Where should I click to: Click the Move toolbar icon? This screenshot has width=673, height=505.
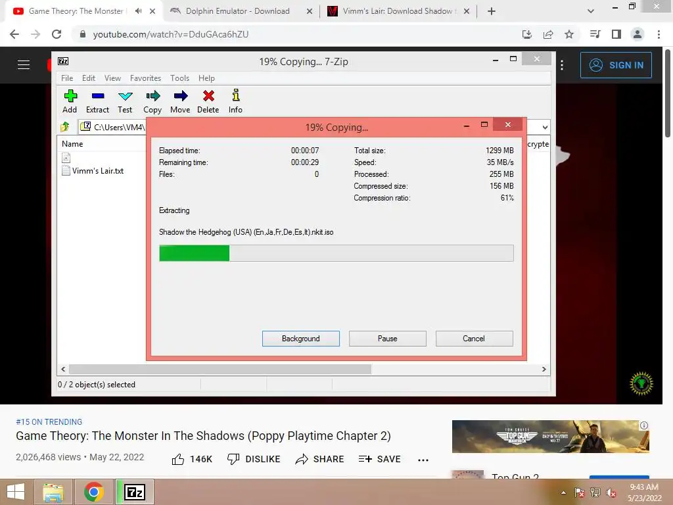click(180, 101)
